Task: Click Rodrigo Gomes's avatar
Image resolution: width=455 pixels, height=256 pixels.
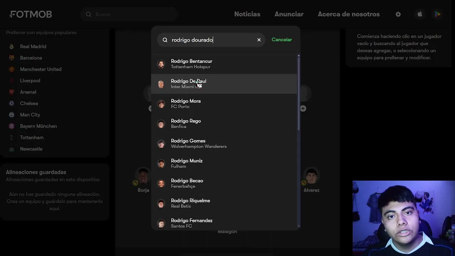Action: pos(161,144)
